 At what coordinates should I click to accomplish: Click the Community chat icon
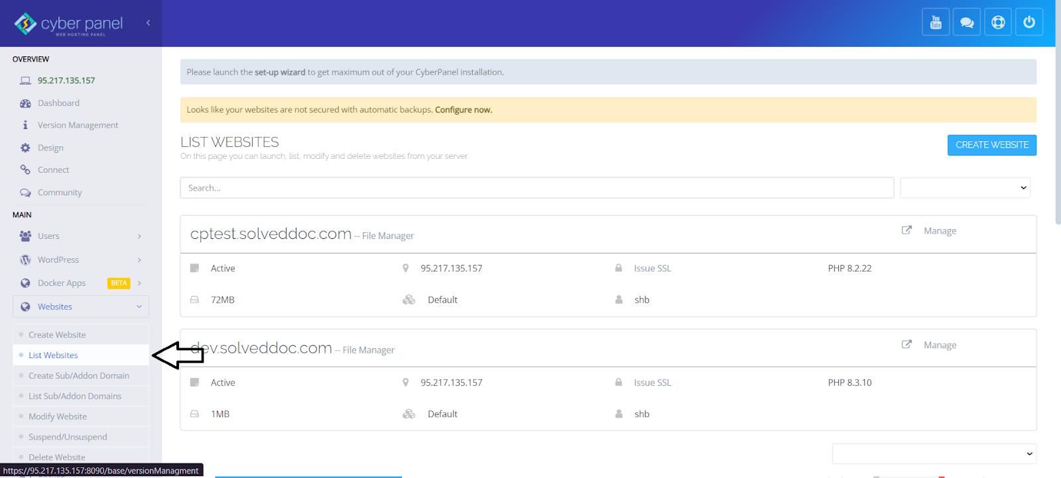[x=25, y=193]
